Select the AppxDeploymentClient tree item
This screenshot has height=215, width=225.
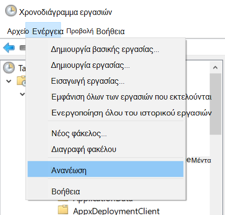116,211
